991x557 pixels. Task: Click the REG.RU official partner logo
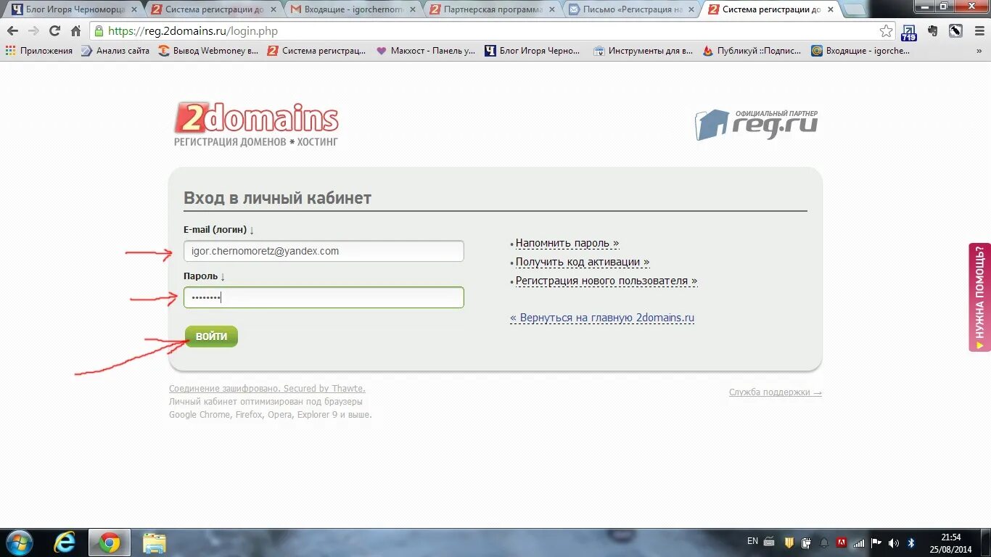point(757,125)
